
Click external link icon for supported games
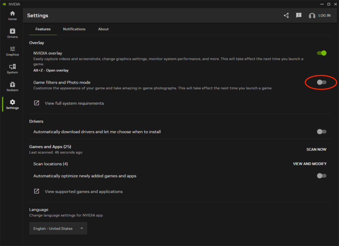coord(37,191)
